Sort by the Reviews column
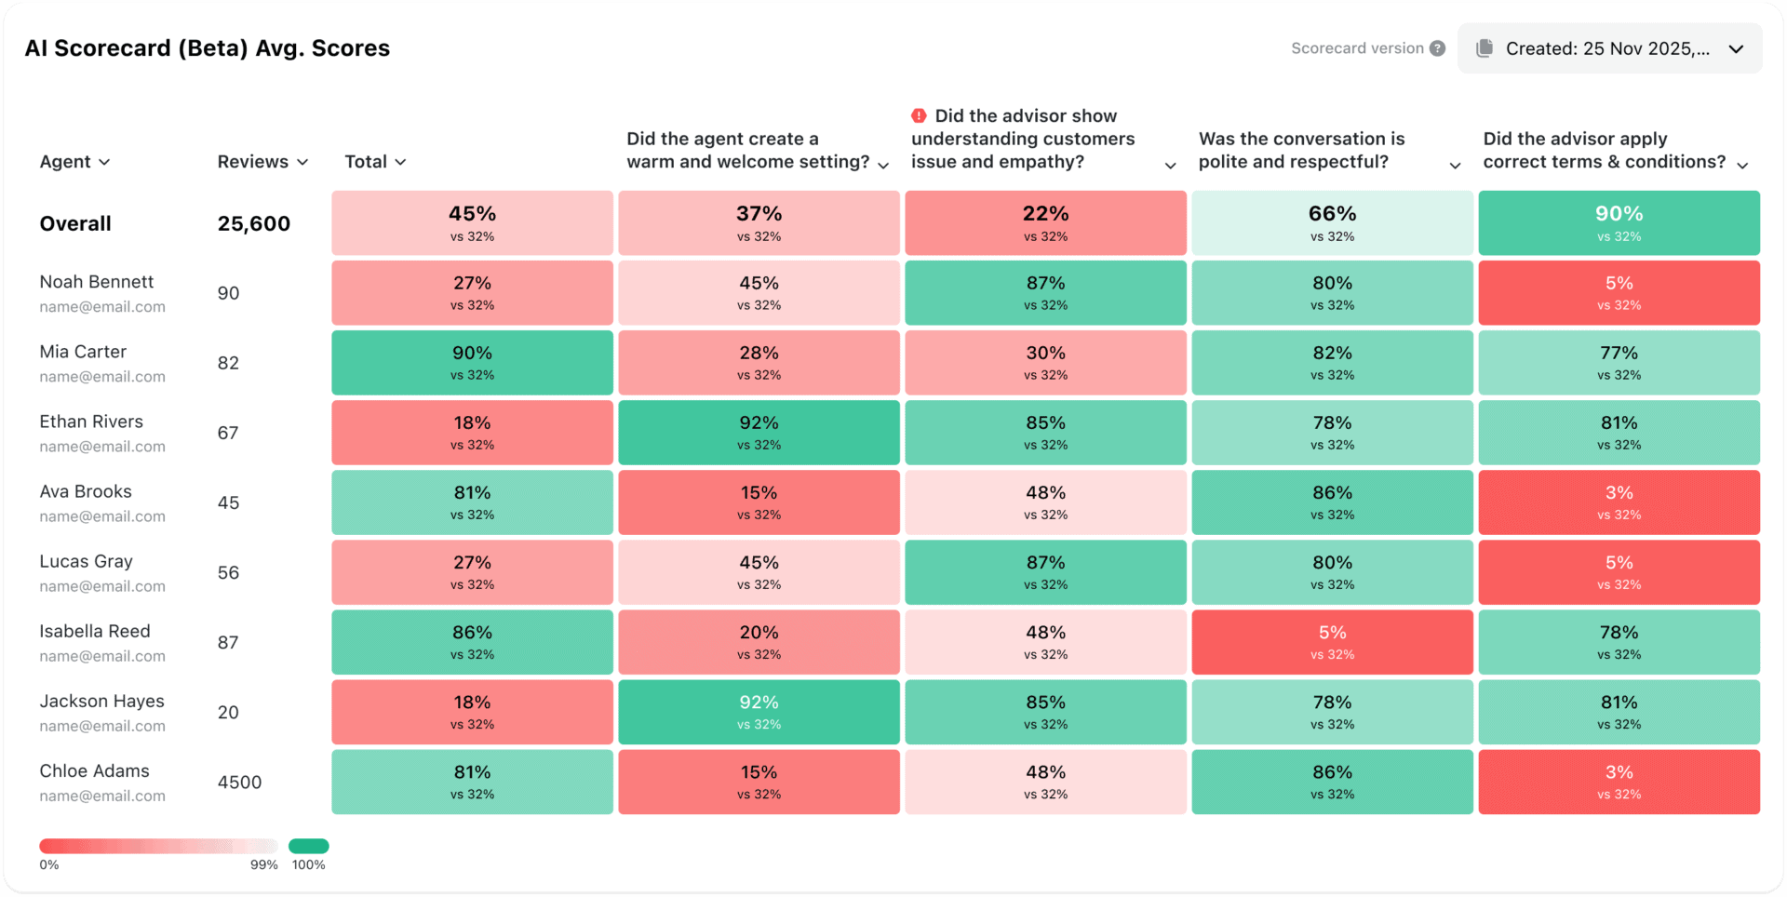This screenshot has height=897, width=1787. coord(262,162)
